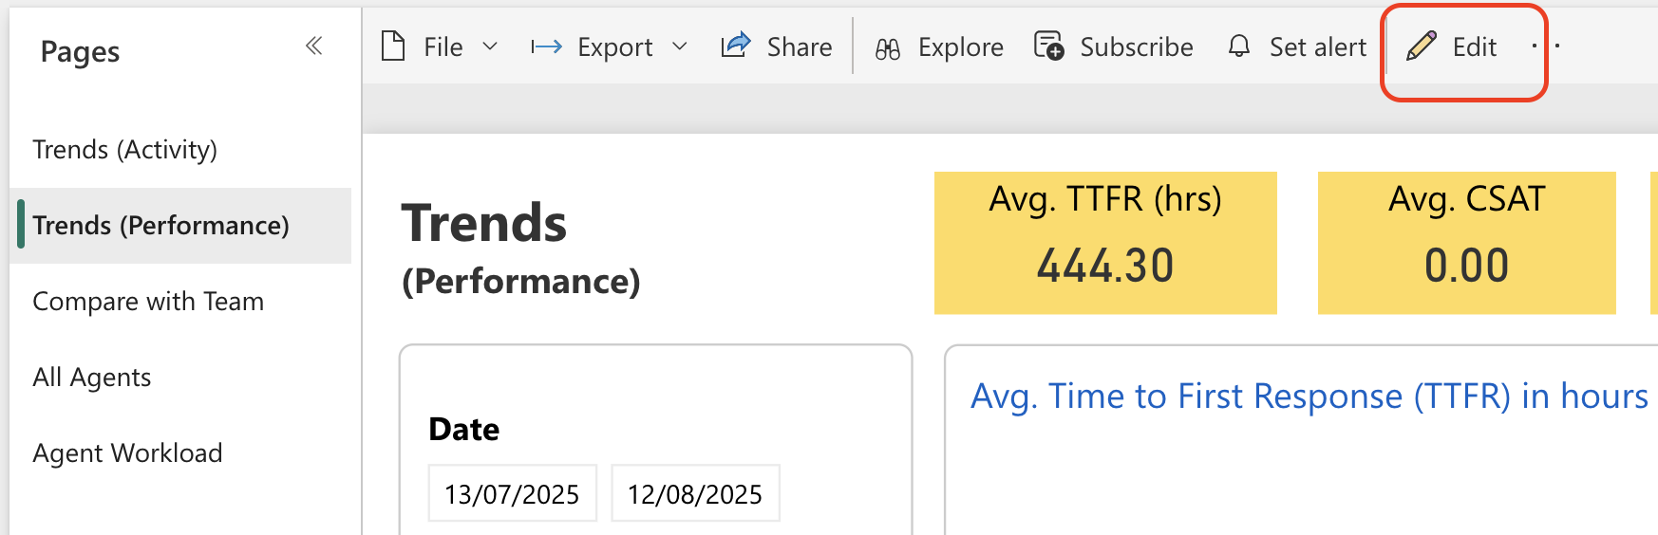Click the Share arrow icon
This screenshot has width=1658, height=535.
point(736,46)
